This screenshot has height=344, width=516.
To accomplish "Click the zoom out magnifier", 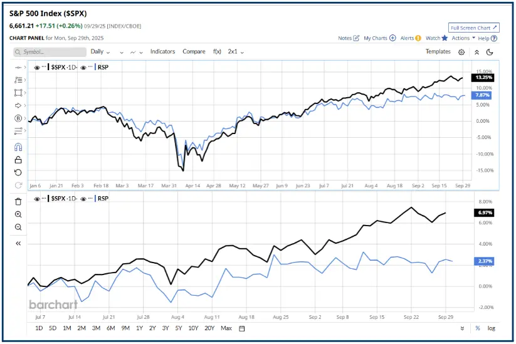I will (18, 227).
